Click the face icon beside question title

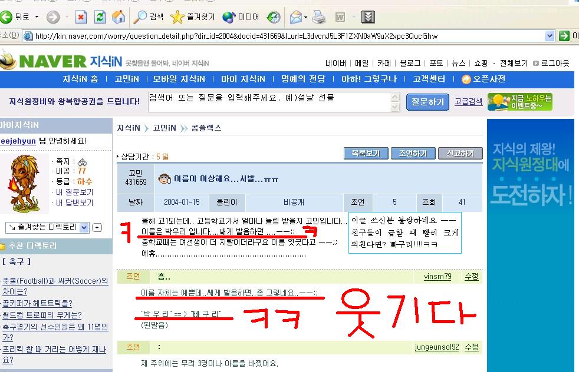click(165, 179)
